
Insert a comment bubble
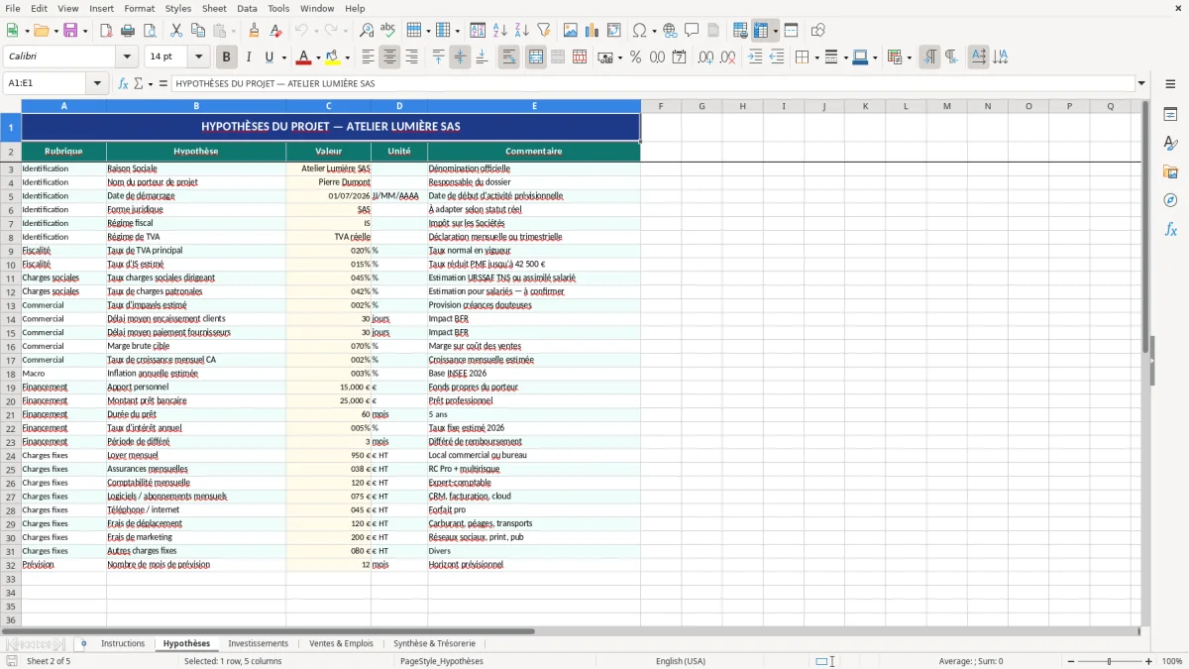692,31
